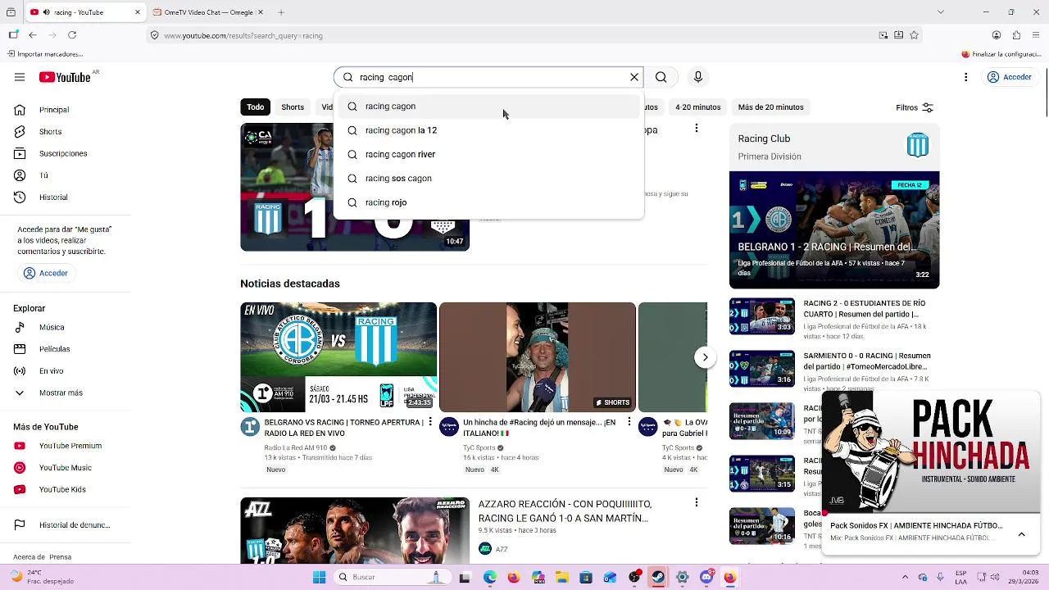Open TyC Sports avatar beside Un hincha

(x=449, y=427)
